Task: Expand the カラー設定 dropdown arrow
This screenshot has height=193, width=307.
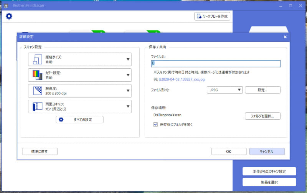Action: (x=128, y=75)
